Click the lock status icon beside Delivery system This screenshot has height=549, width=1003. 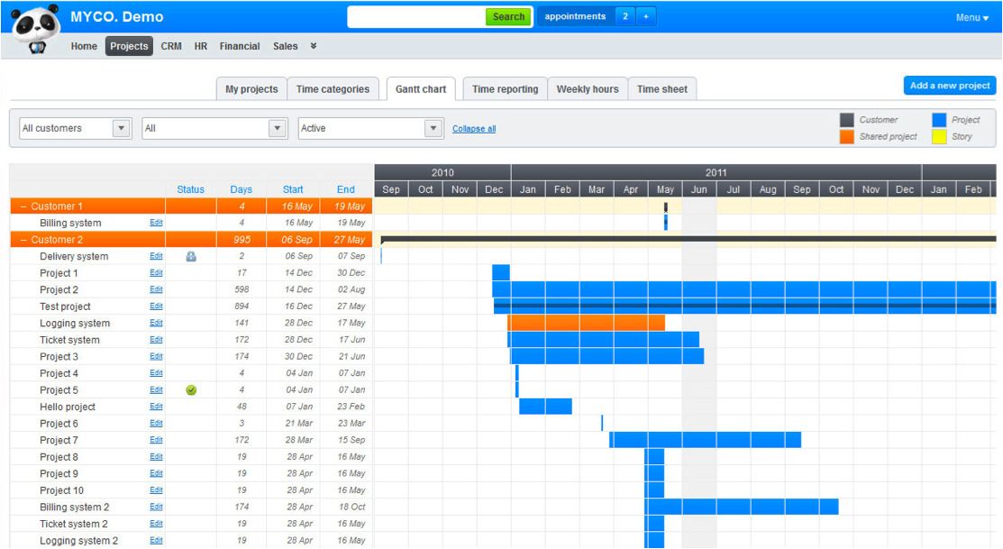pyautogui.click(x=191, y=255)
